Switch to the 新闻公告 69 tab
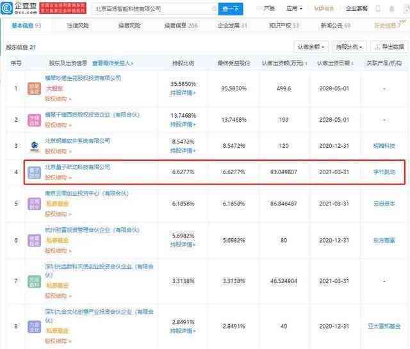Viewport: 410px width, 349px height. tap(336, 26)
